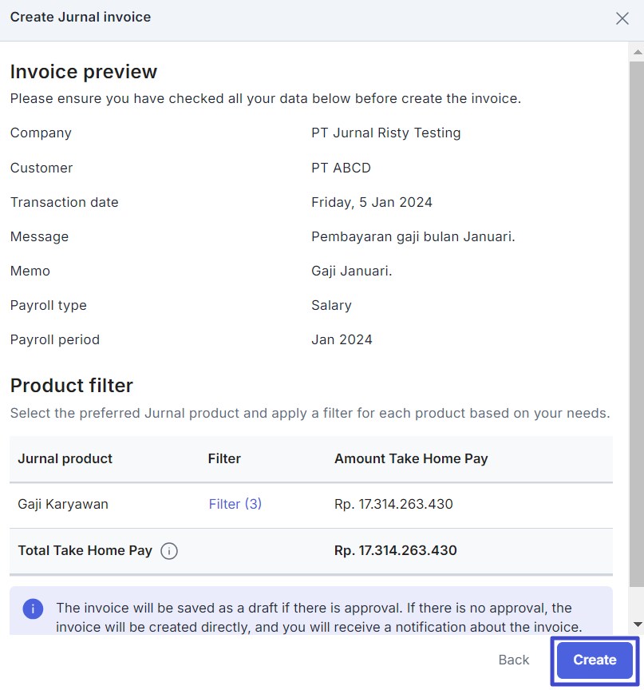Viewport: 644px width, 690px height.
Task: Click the Product filter heading
Action: click(x=71, y=386)
